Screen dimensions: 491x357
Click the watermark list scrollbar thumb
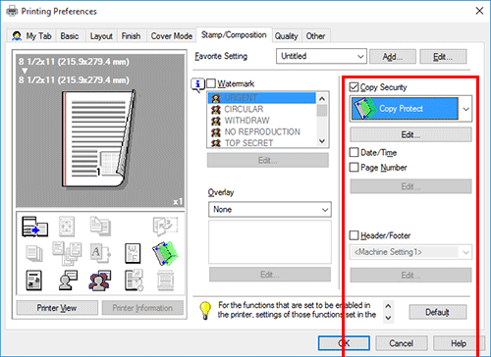tap(322, 111)
